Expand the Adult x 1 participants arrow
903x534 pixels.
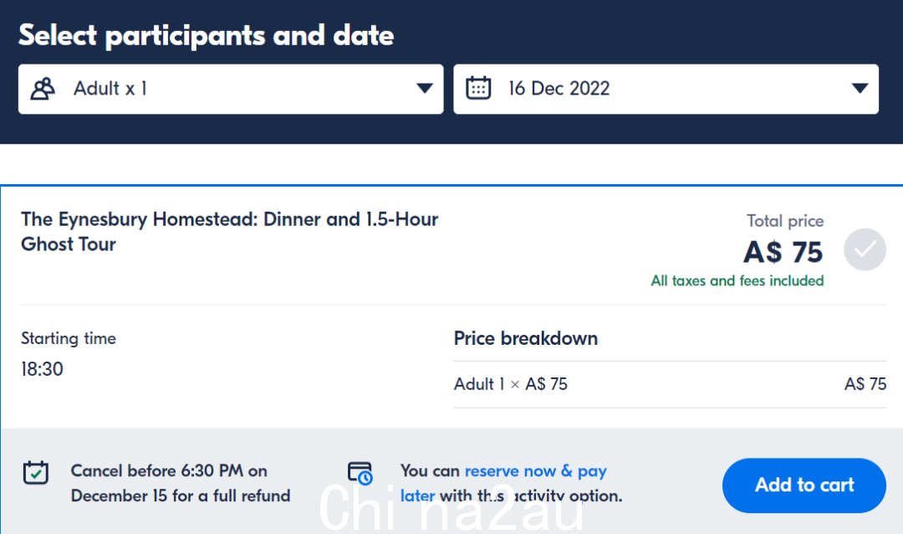point(425,89)
